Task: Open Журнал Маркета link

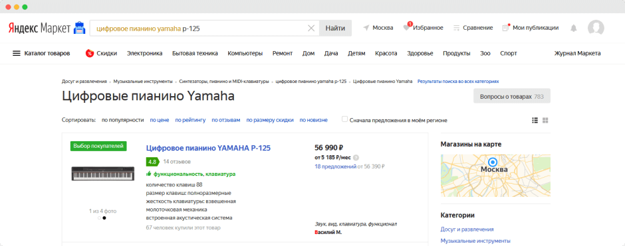Action: click(x=578, y=53)
